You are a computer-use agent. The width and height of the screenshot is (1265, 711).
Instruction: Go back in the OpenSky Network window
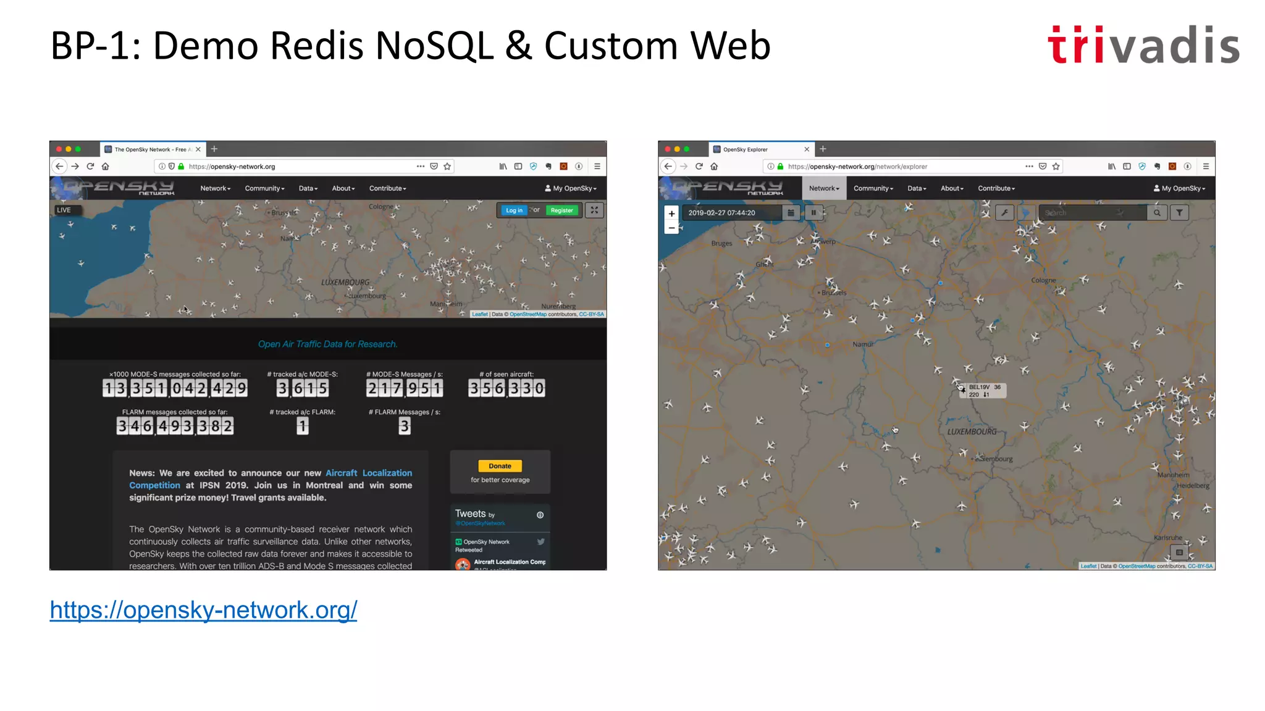tap(59, 166)
